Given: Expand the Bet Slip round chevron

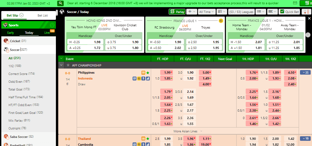Looking at the screenshot, I should click(21, 15).
